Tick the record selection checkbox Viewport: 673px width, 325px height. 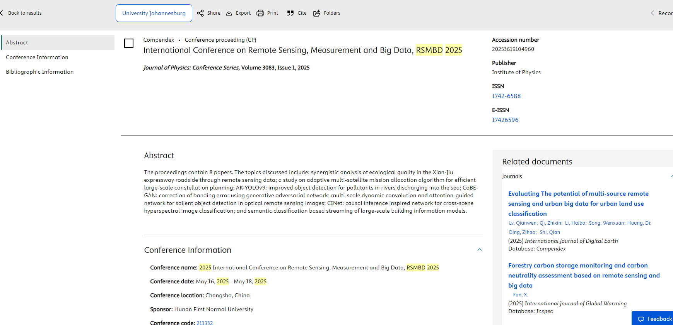click(129, 43)
